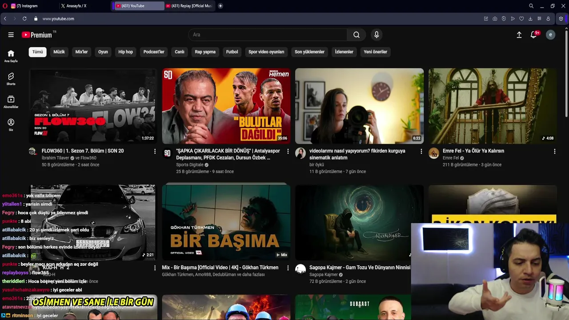Open the notifications bell with 9+ badge
The image size is (569, 320).
click(x=534, y=35)
